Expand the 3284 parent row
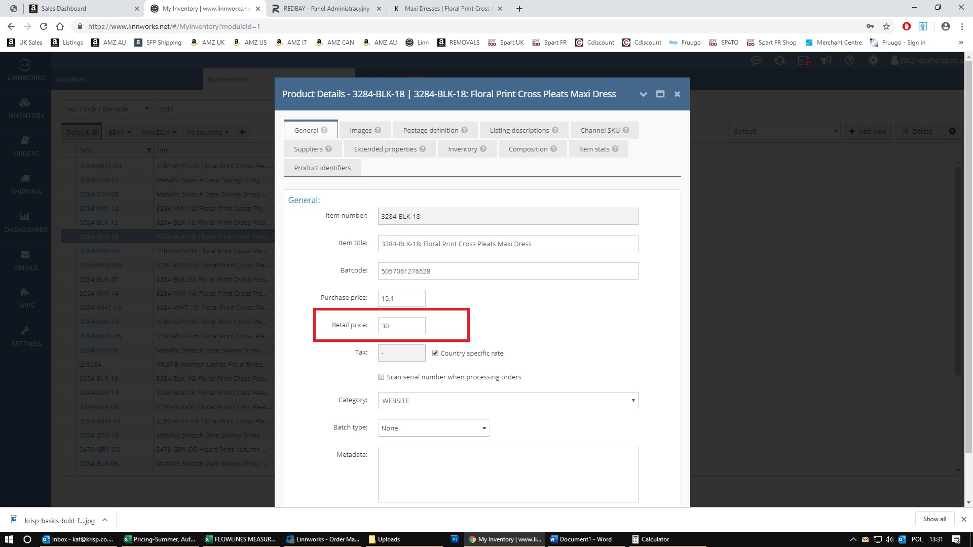Viewport: 973px width, 547px height. (82, 364)
